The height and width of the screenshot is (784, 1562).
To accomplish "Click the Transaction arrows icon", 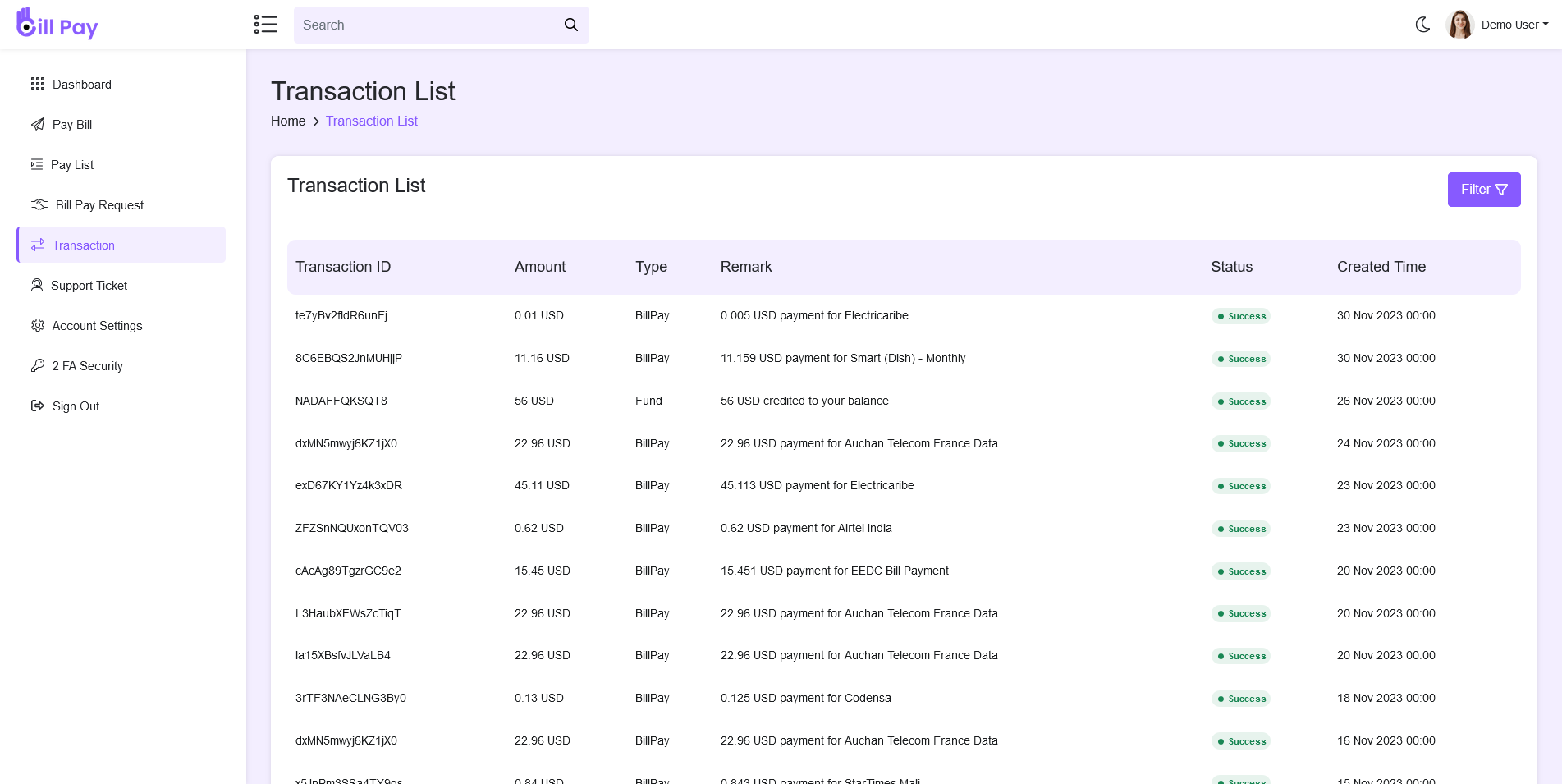I will click(38, 245).
